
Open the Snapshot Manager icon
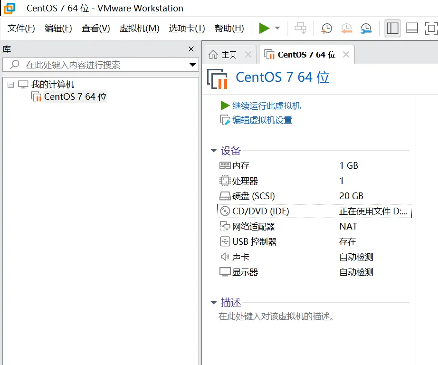[x=366, y=28]
